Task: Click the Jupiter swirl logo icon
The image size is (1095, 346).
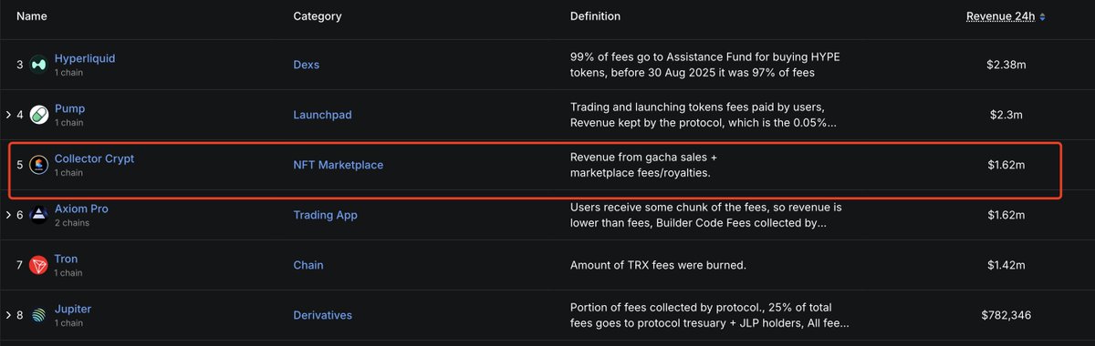Action: (38, 315)
